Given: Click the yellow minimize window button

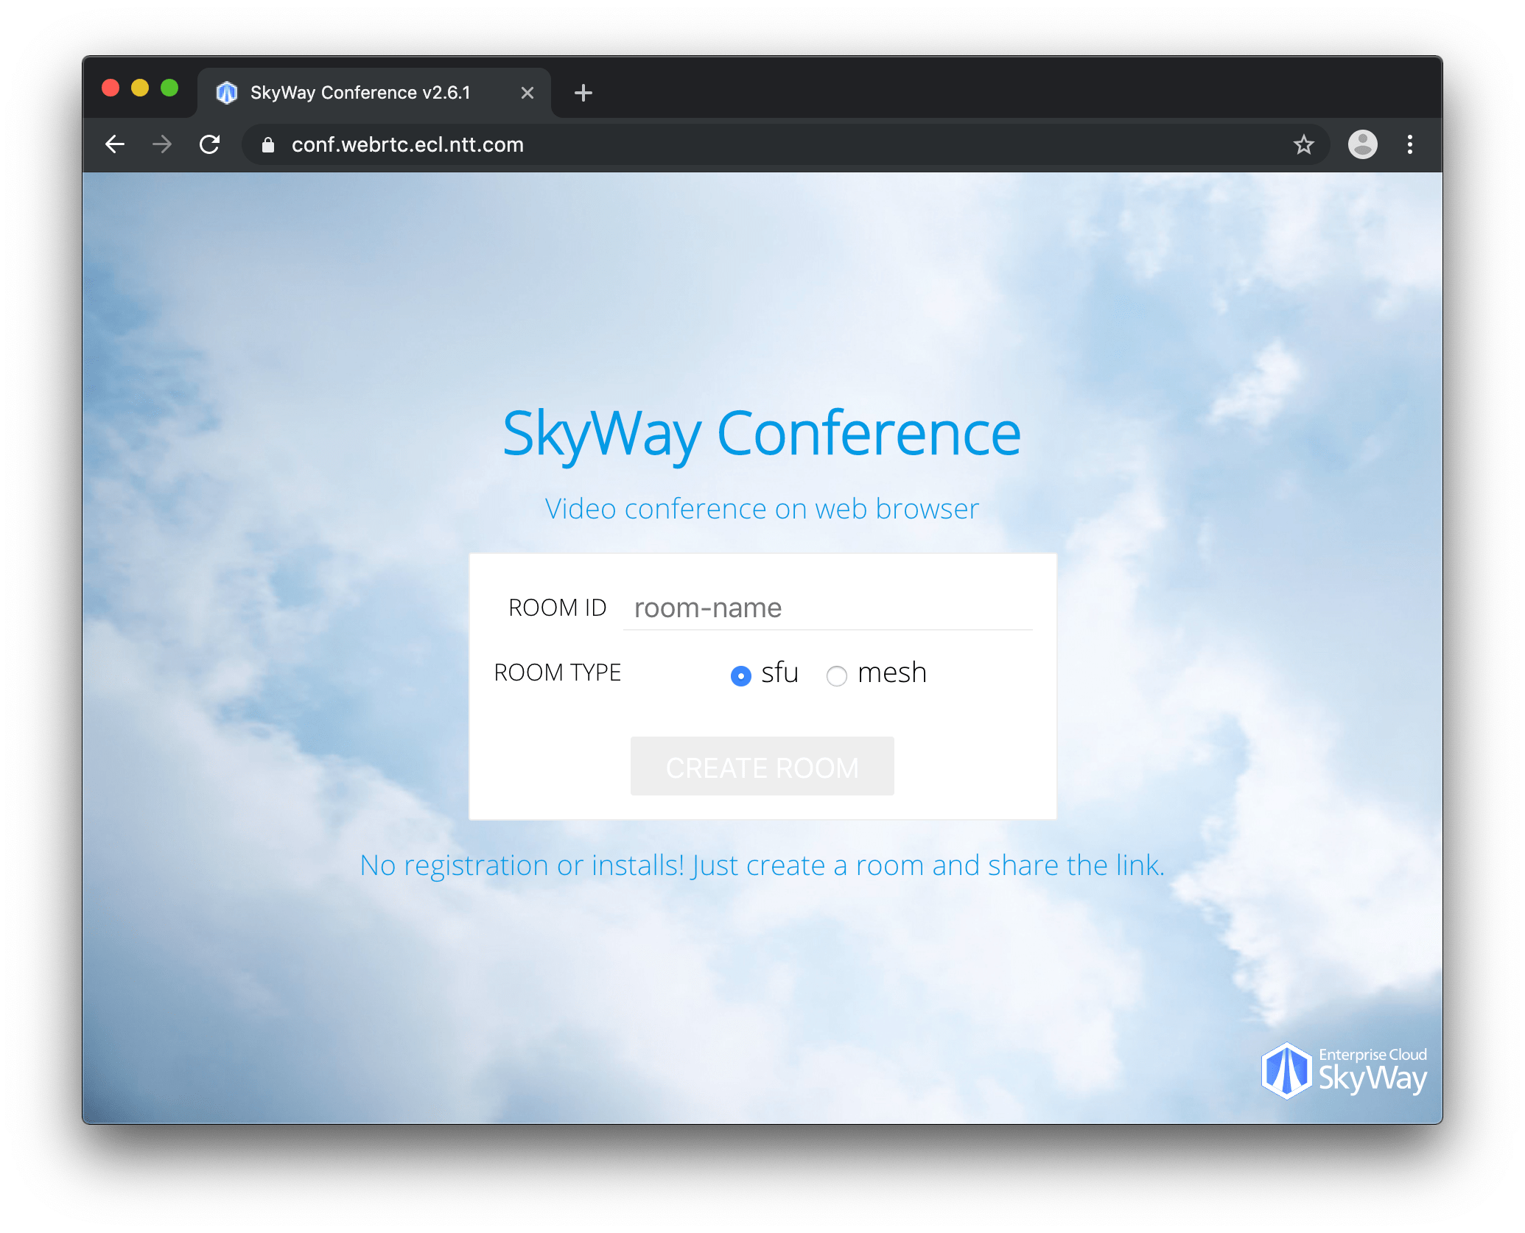Looking at the screenshot, I should click(140, 88).
